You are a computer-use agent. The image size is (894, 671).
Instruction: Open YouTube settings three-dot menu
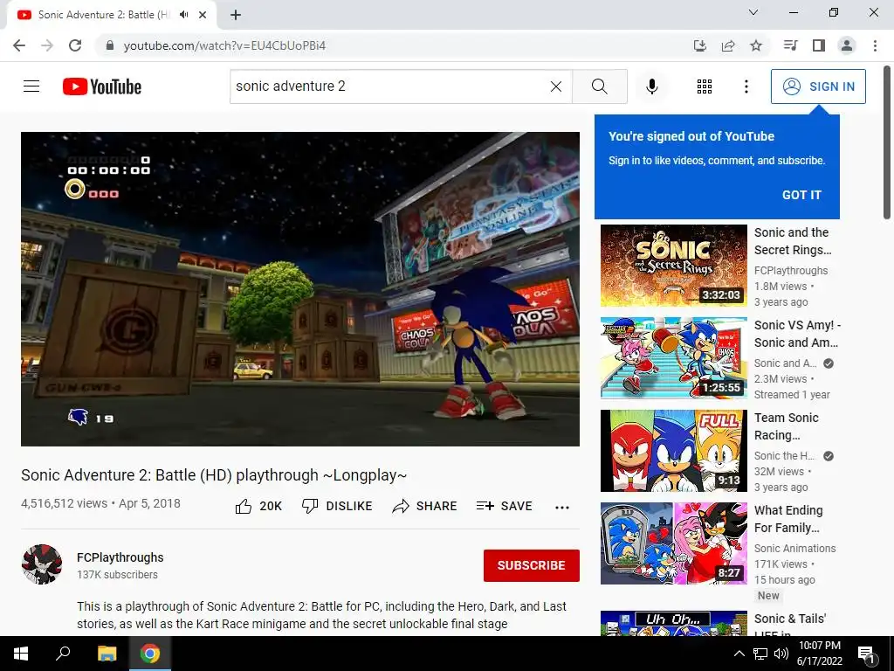[746, 86]
